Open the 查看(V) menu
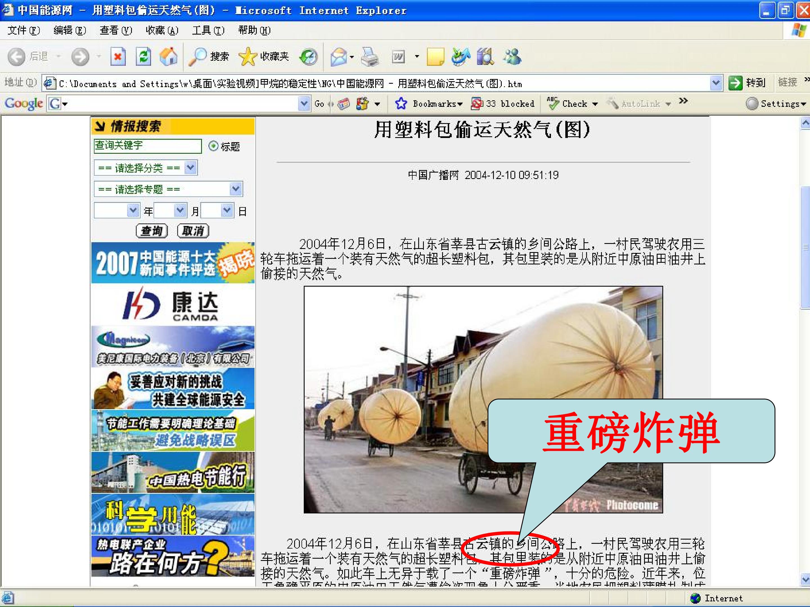Viewport: 810px width, 607px height. [116, 30]
